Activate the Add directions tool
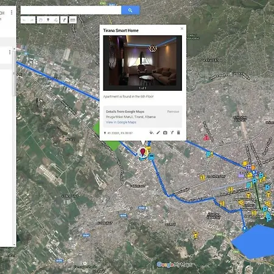 [64, 20]
